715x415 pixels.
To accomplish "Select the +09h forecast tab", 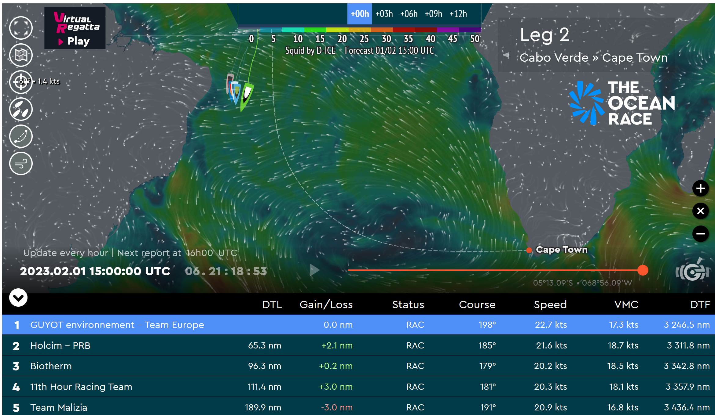I will (x=434, y=14).
